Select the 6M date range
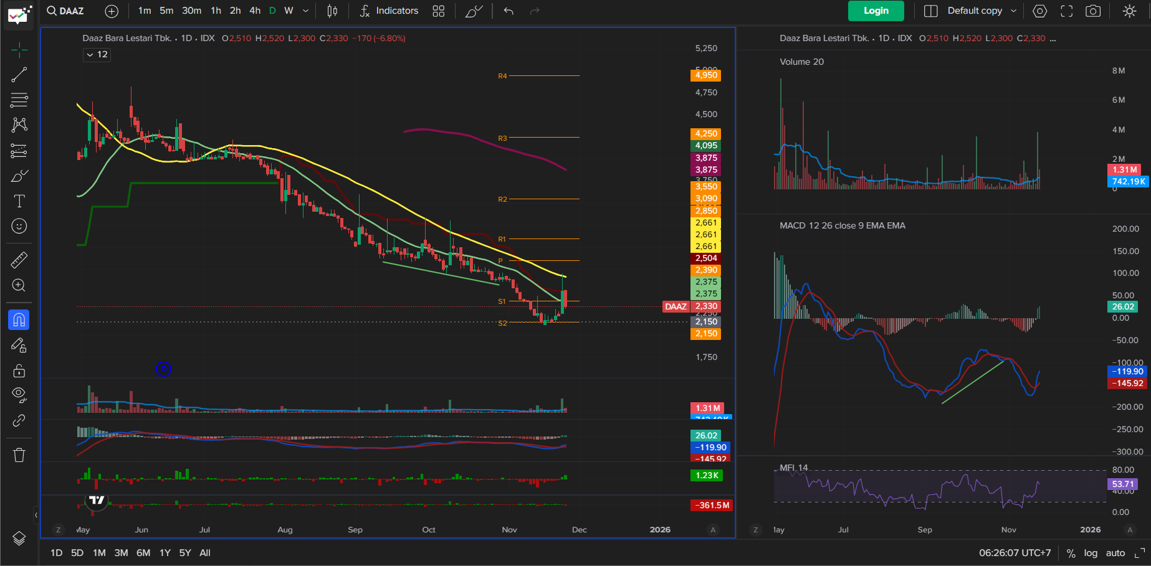Screen dimensions: 1151x566 143,553
